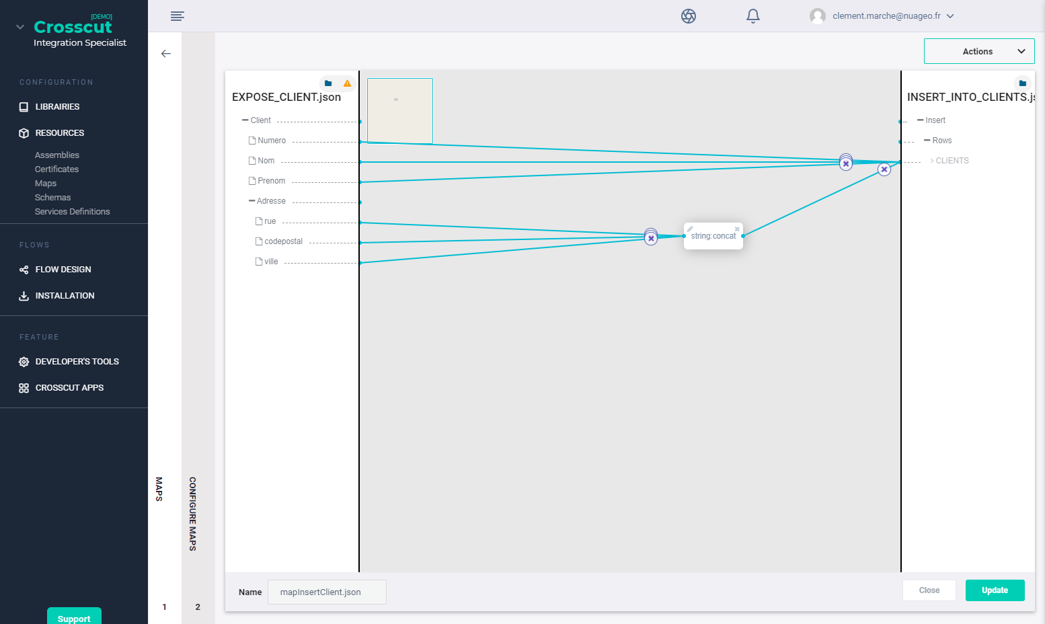Click file icon beside codepostal
The width and height of the screenshot is (1045, 624).
coord(259,241)
